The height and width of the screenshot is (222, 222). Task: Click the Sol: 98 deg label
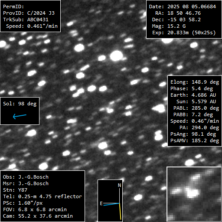20,104
